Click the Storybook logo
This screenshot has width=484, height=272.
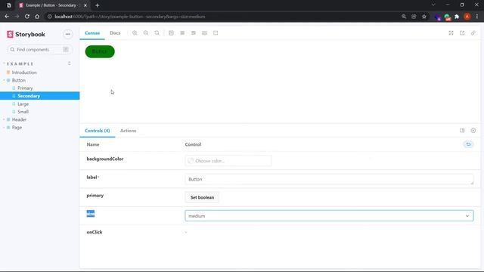(x=26, y=34)
